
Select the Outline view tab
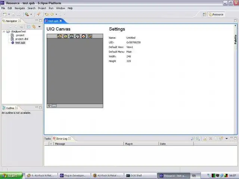[x=10, y=108]
